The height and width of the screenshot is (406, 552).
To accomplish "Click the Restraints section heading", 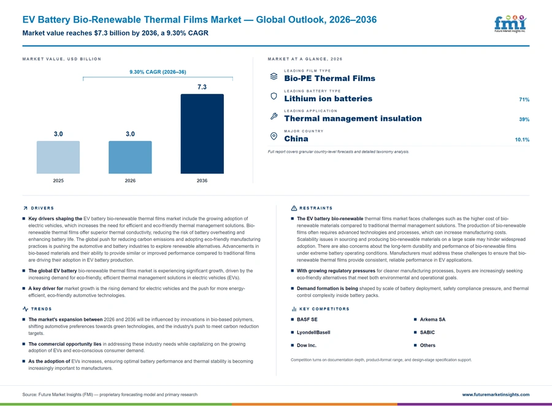I will (x=316, y=208).
